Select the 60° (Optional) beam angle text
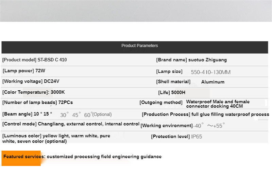This screenshot has height=183, width=272. [x=98, y=115]
